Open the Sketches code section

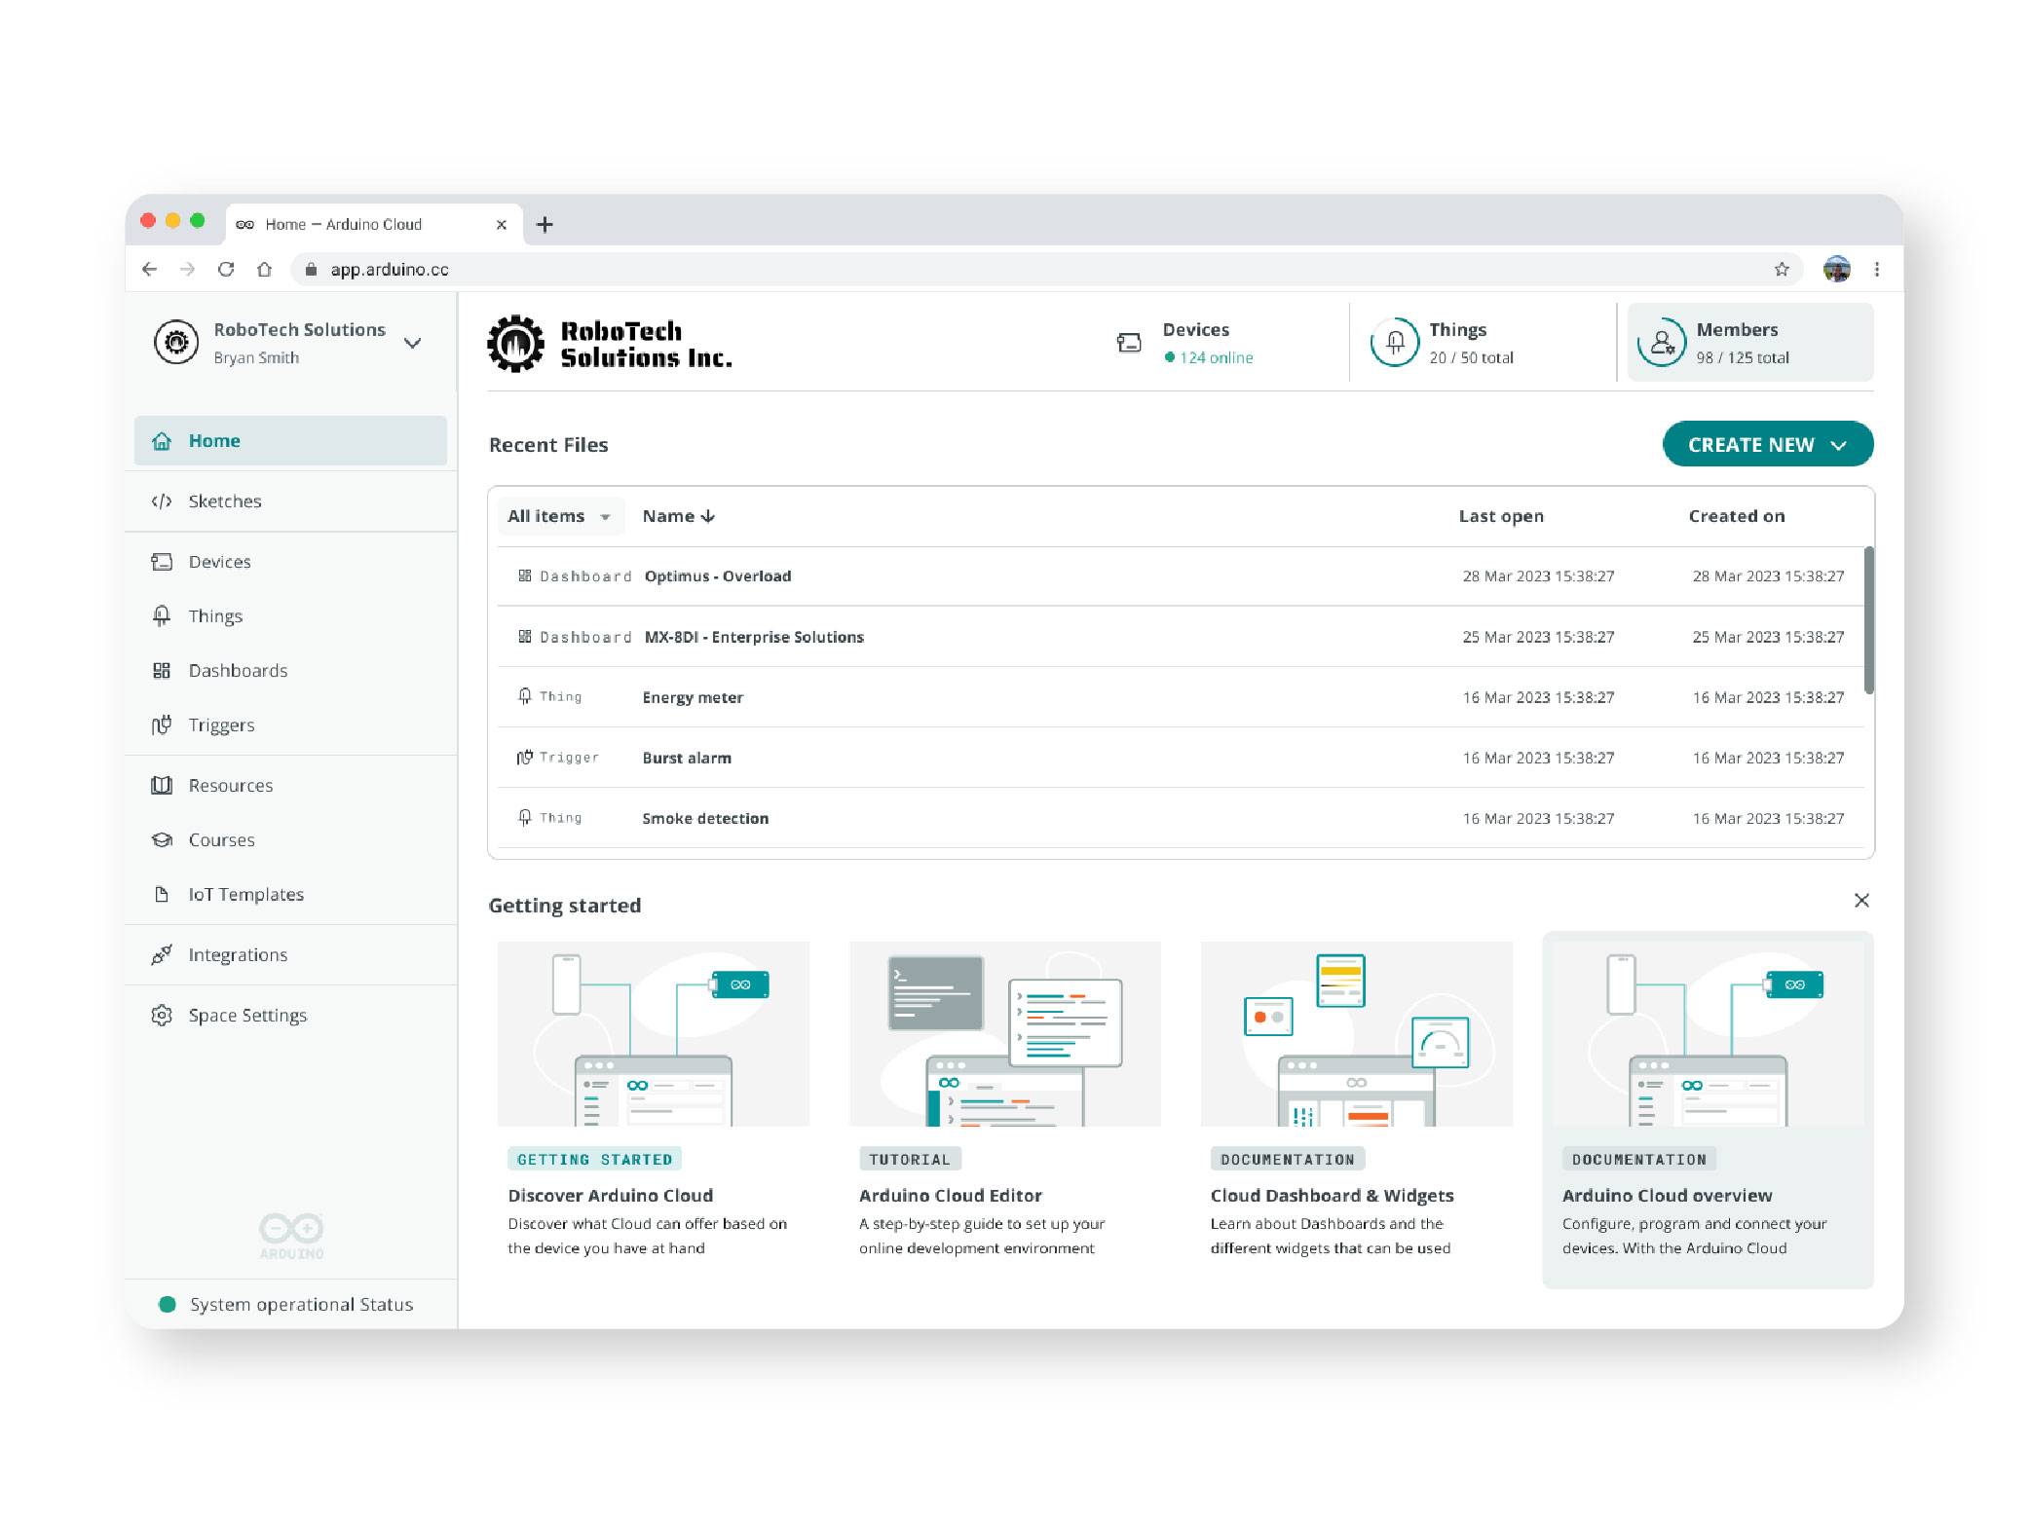click(x=224, y=501)
